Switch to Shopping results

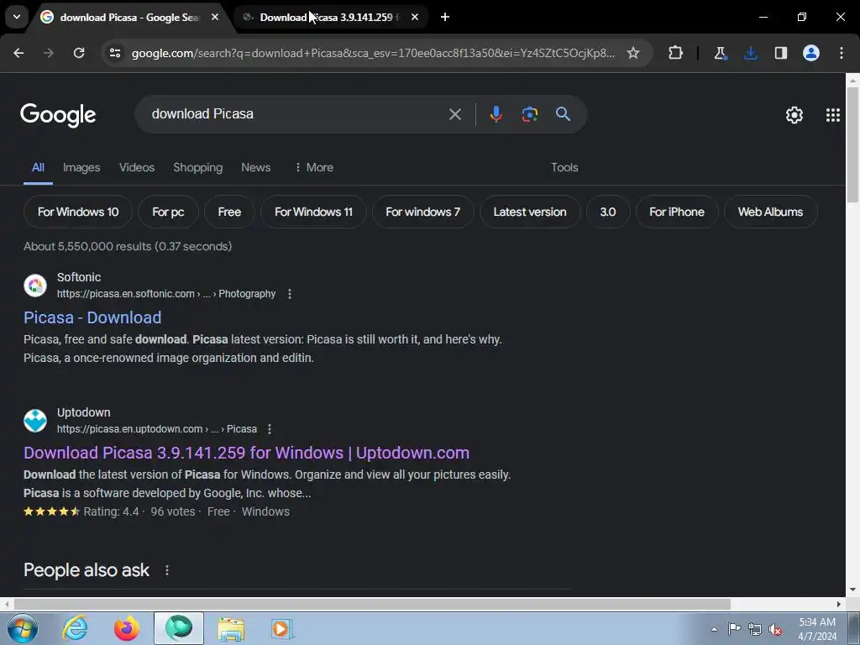(198, 167)
